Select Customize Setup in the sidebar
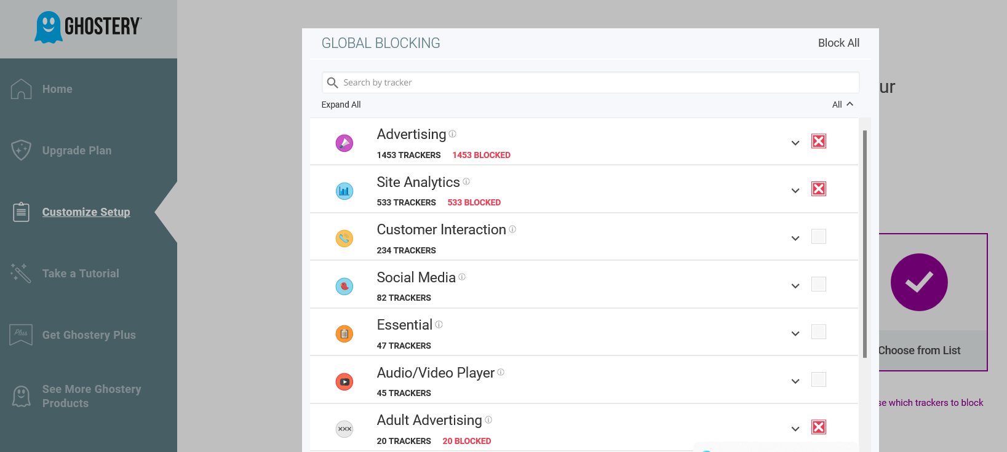 pos(86,212)
